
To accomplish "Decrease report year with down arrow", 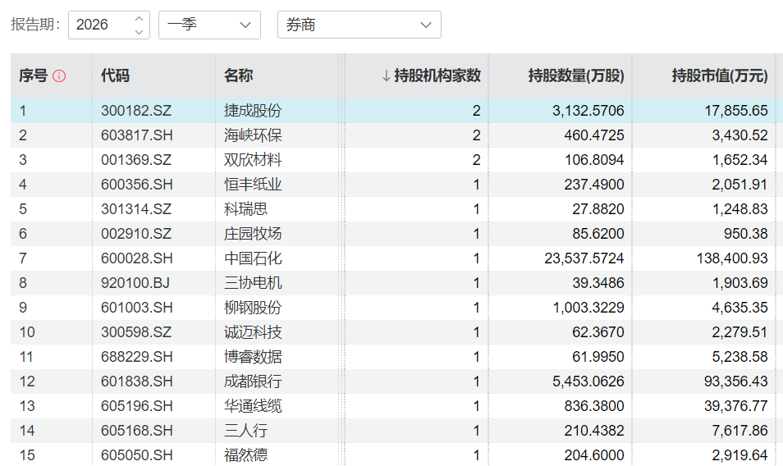I will click(x=140, y=32).
